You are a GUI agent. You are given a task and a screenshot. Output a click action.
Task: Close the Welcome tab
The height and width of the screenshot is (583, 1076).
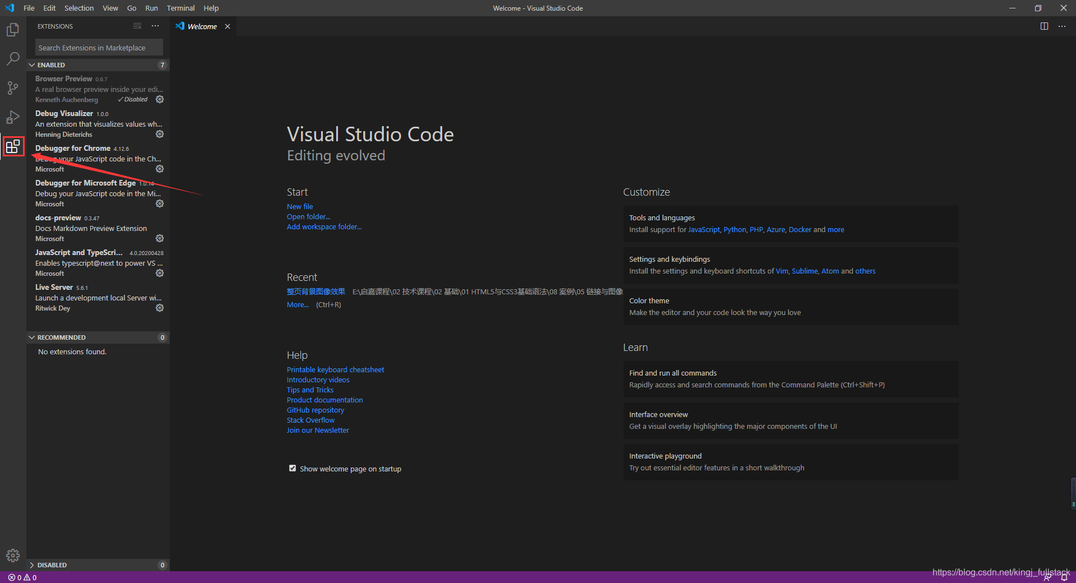point(228,26)
